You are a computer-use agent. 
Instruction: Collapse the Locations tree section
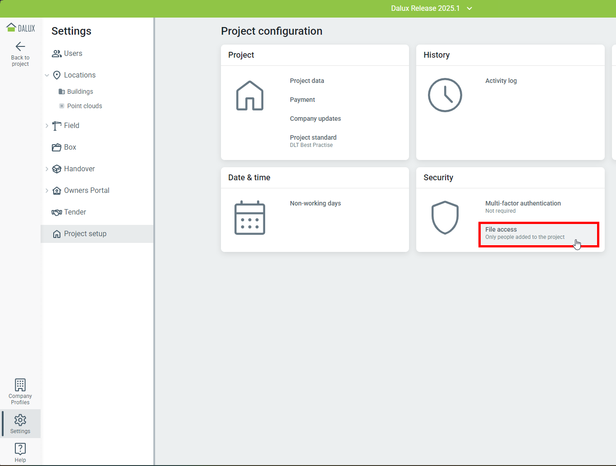pyautogui.click(x=47, y=75)
